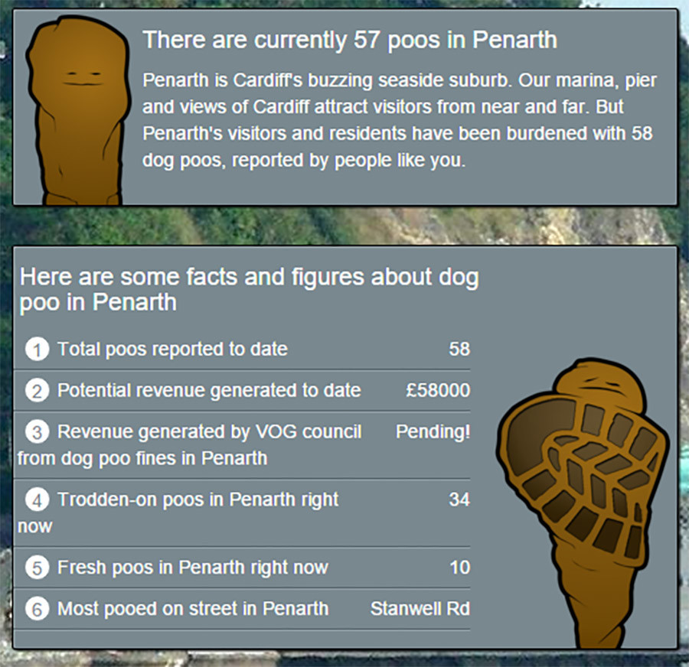Click the trodden-on poo with shoe print
689x667 pixels.
pos(583,503)
